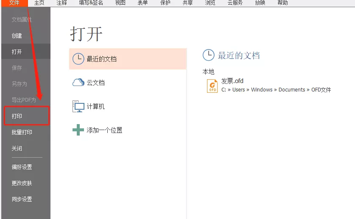355x219 pixels.
Task: Choose 导出PDF为 in the sidebar
Action: [24, 100]
